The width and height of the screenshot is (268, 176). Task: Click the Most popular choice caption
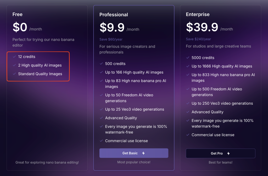pos(134,162)
